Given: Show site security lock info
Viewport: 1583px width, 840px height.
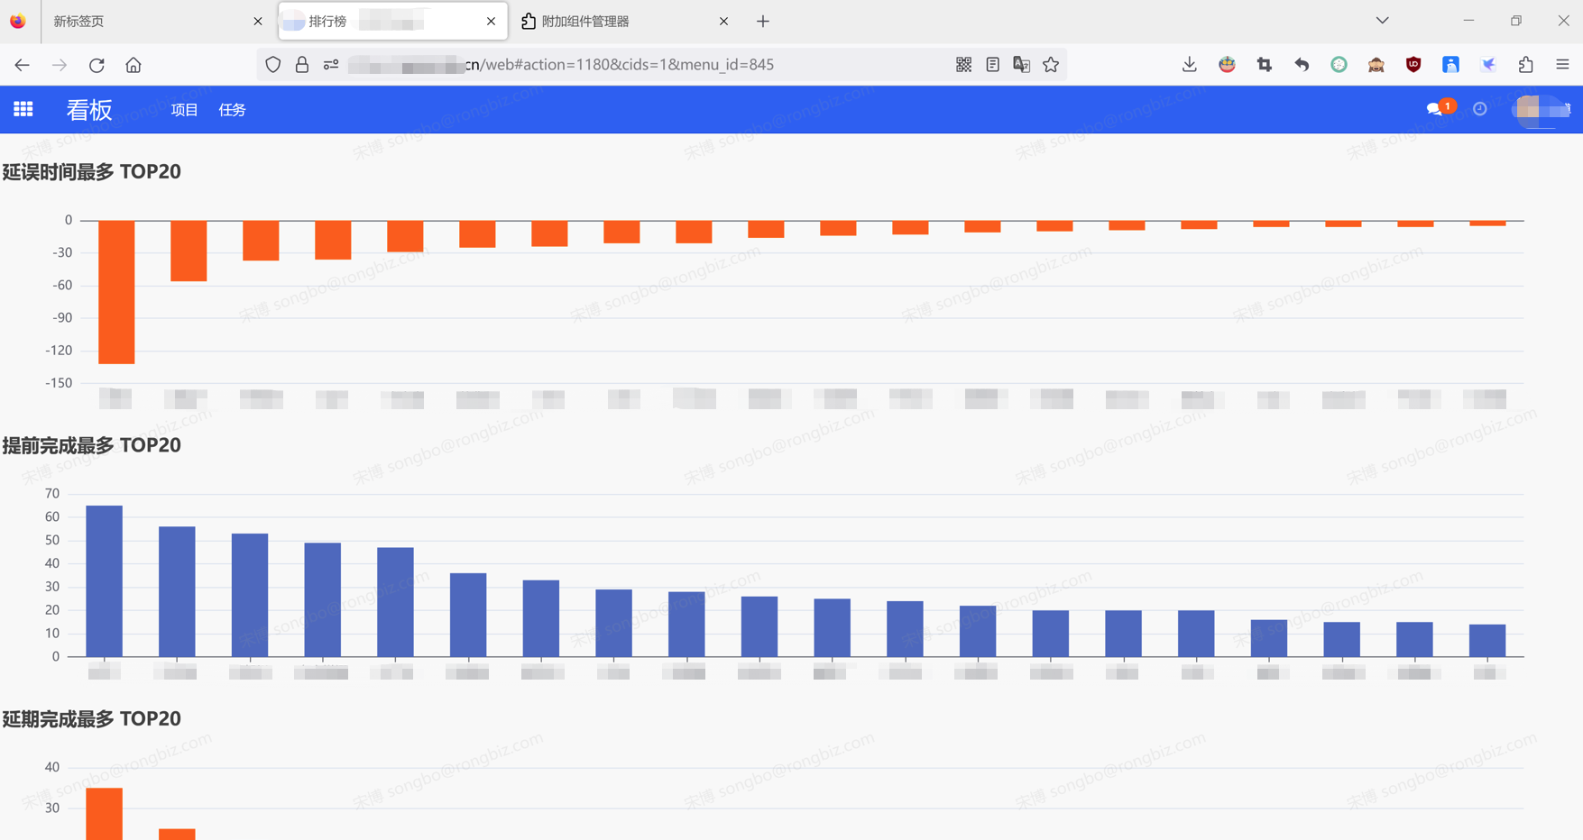Looking at the screenshot, I should (x=302, y=65).
